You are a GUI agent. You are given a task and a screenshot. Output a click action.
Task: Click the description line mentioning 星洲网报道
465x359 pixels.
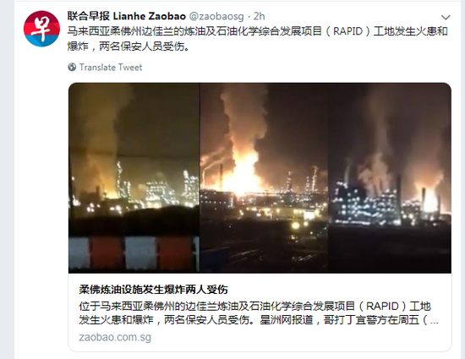[x=259, y=320]
